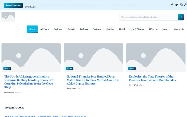Open the National Thunder Pair article thumbnail
The image size is (187, 117).
pos(94,58)
